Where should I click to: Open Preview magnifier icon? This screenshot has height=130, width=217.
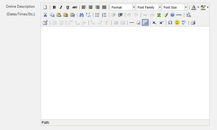[188, 15]
